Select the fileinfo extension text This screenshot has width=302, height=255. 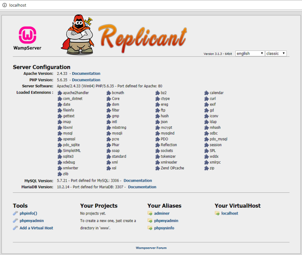[69, 110]
